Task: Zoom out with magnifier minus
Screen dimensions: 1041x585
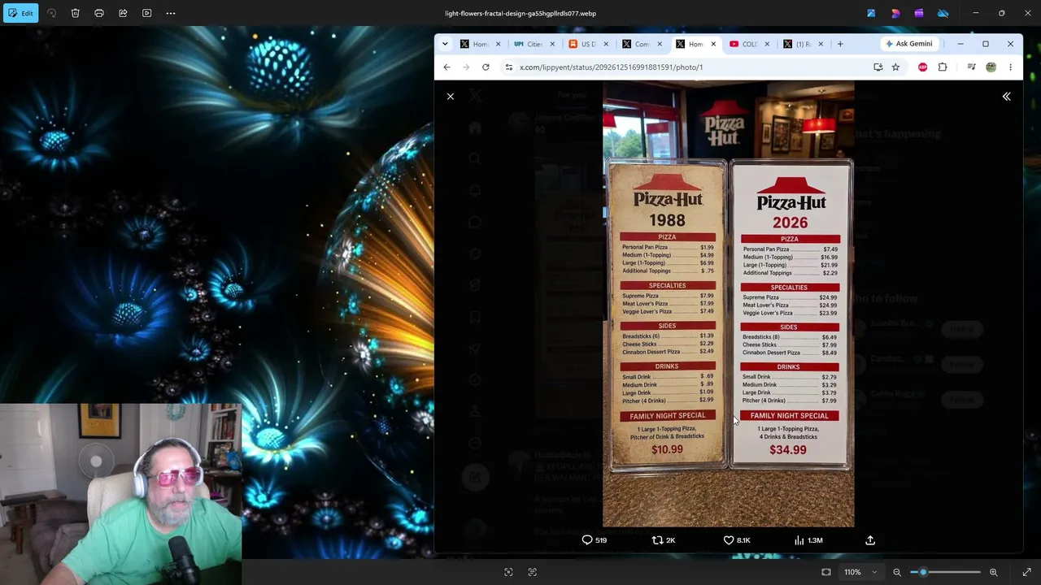Action: click(897, 572)
